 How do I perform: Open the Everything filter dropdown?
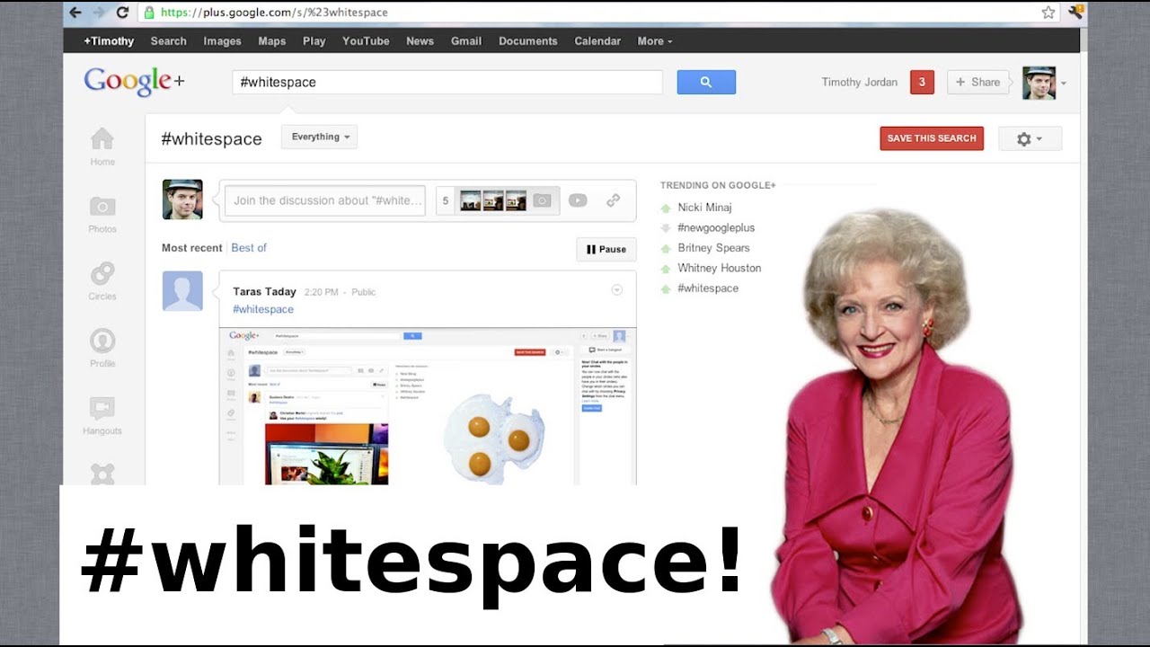point(319,137)
